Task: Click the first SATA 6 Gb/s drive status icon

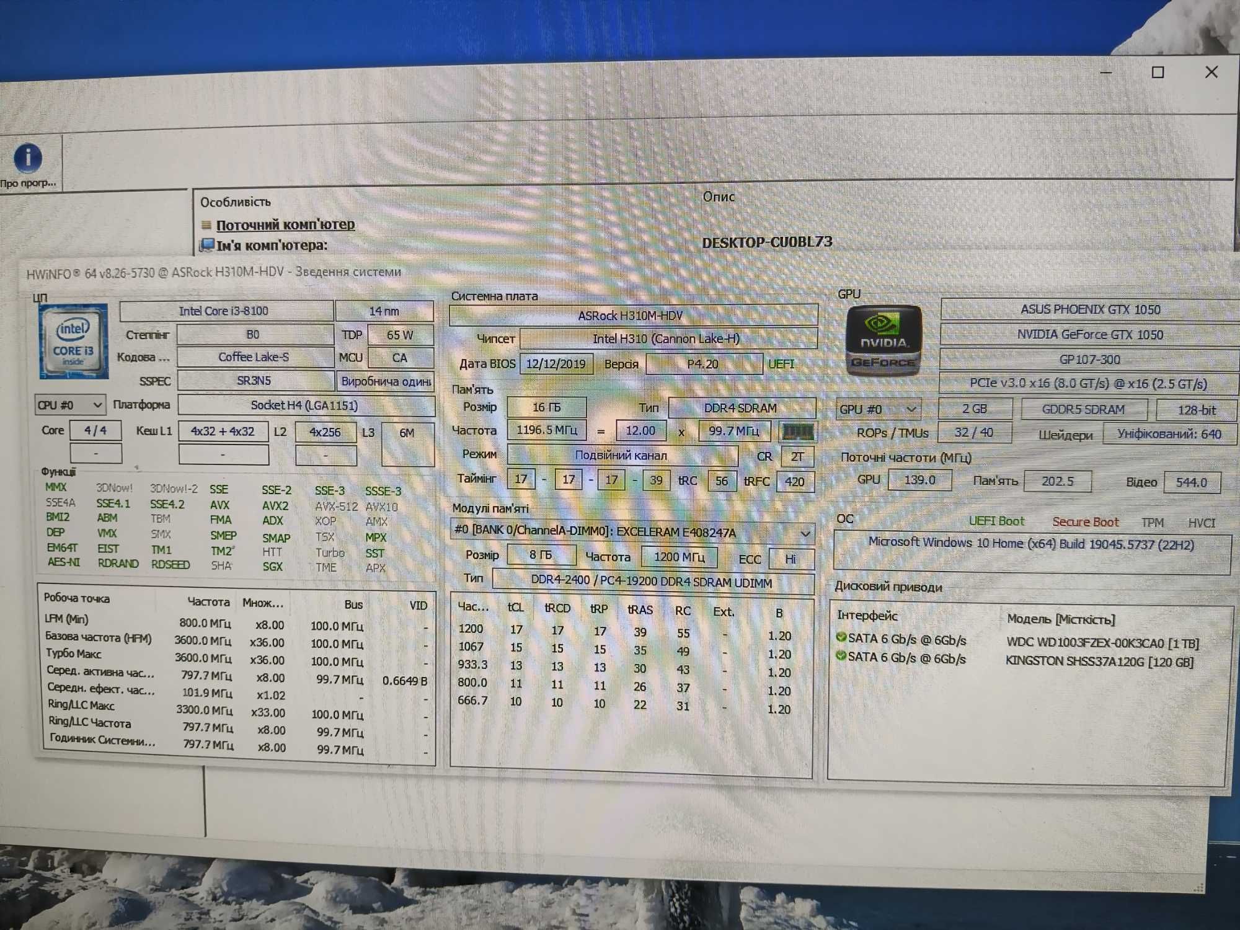Action: click(841, 637)
